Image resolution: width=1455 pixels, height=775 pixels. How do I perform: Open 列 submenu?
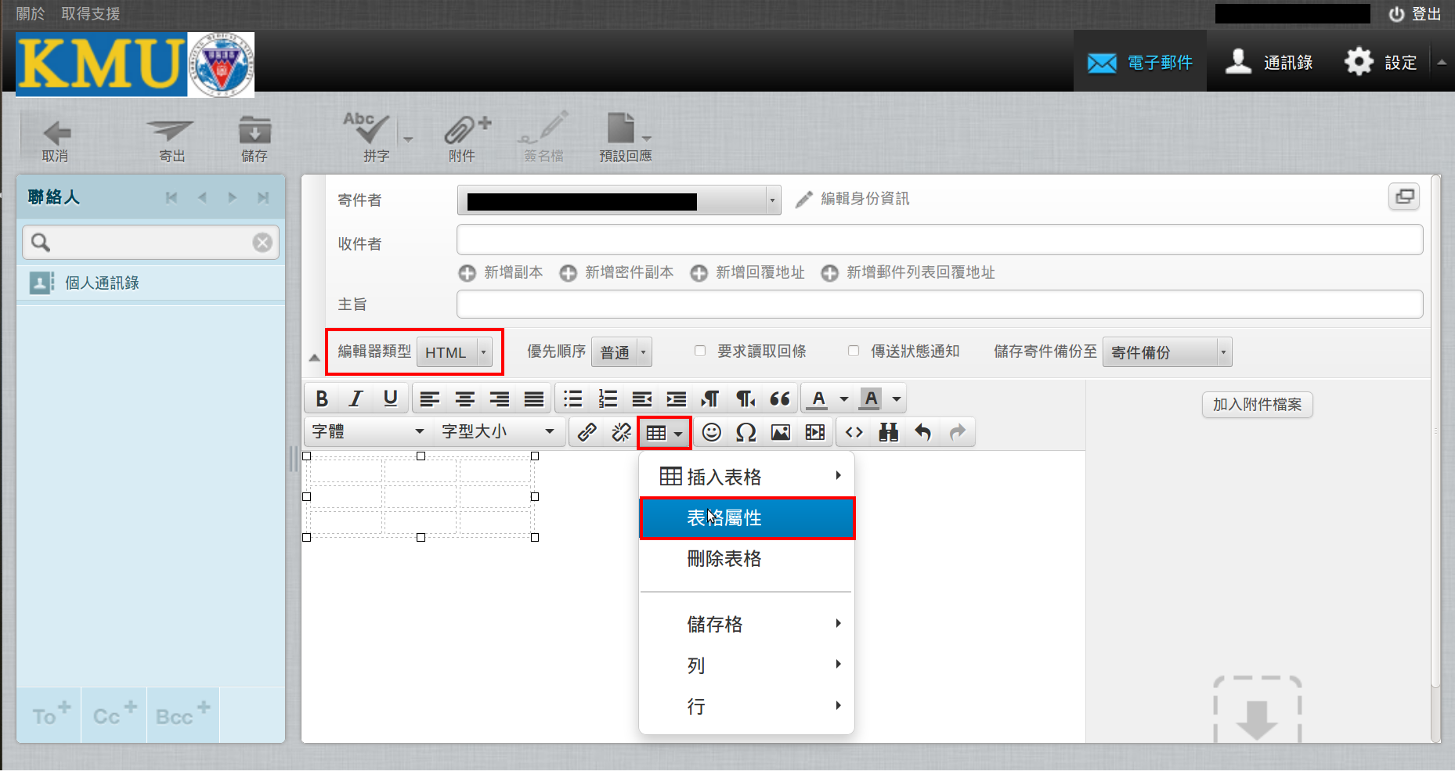click(x=747, y=665)
